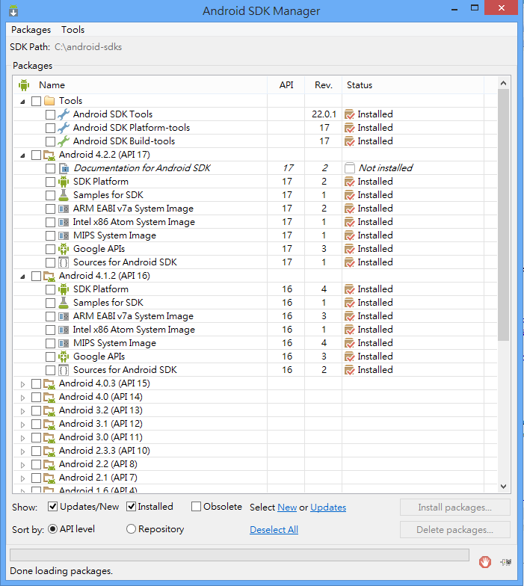The image size is (524, 586).
Task: Open the Packages menu
Action: point(31,30)
